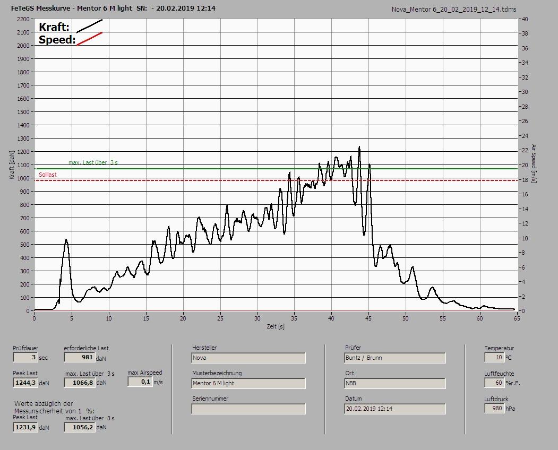Click the red Speed legend line sample
This screenshot has width=558, height=450.
pos(90,39)
